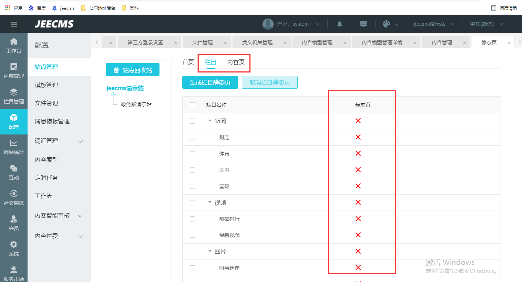This screenshot has width=522, height=282.
Task: Close the 文件管理 tab
Action: coord(225,43)
